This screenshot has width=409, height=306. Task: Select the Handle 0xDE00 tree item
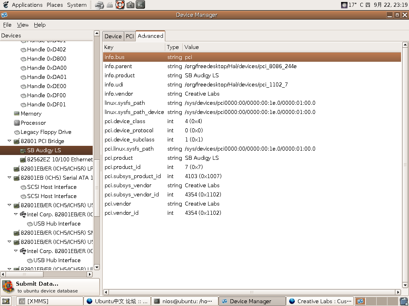coord(46,86)
